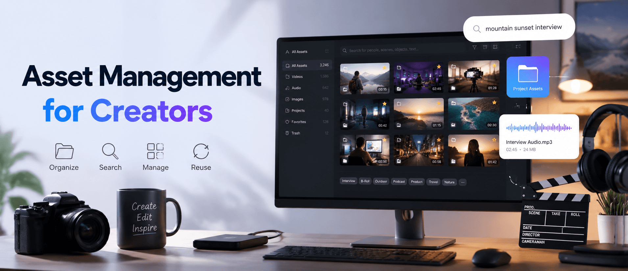Filter by the Podcast tag
This screenshot has height=271, width=628.
click(399, 182)
